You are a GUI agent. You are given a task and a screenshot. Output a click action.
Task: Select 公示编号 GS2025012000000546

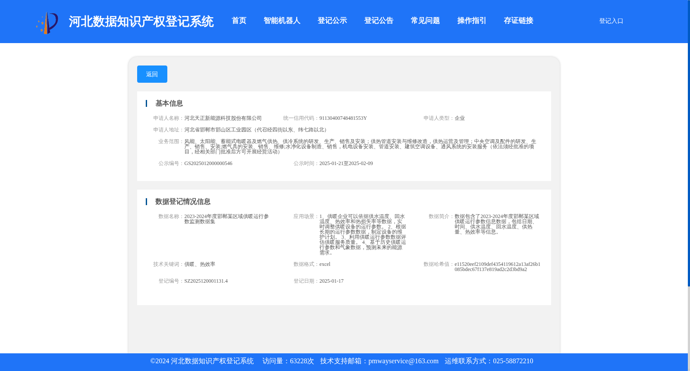(208, 163)
